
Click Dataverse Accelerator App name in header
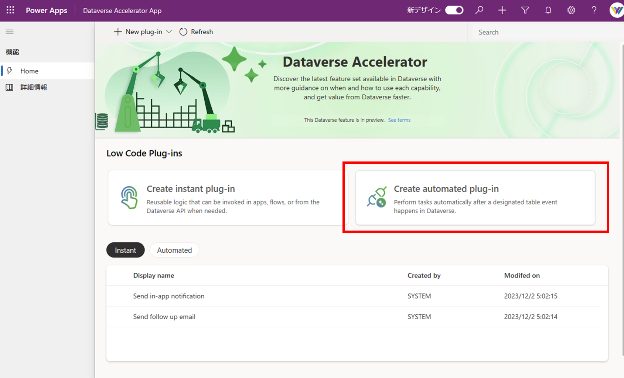122,11
